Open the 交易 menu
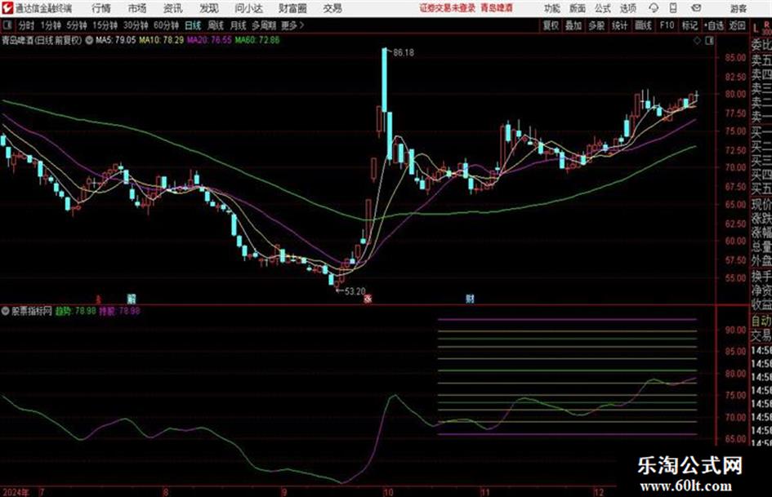This screenshot has height=497, width=772. tap(332, 8)
